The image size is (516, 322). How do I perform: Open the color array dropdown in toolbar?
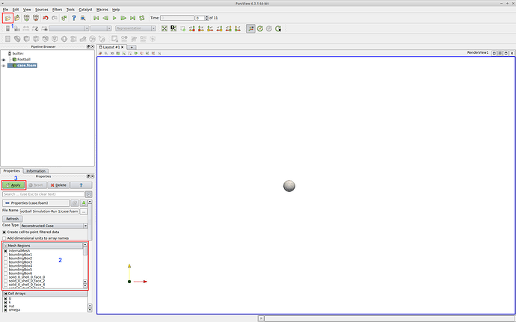(x=69, y=28)
